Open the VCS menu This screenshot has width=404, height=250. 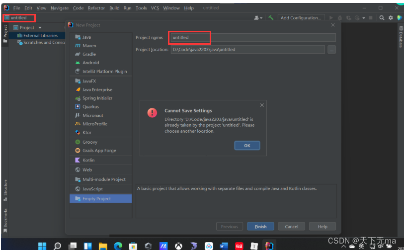[x=155, y=8]
